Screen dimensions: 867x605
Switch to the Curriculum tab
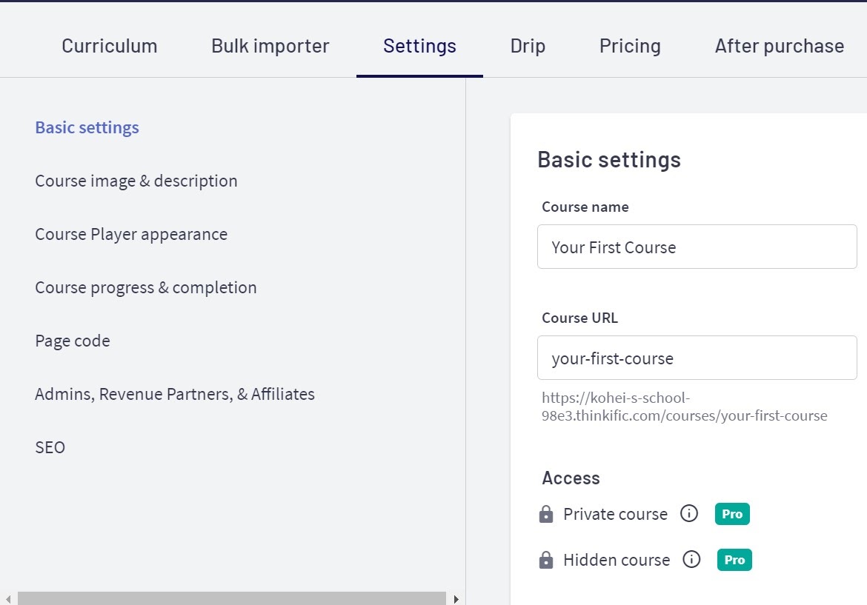(x=110, y=46)
